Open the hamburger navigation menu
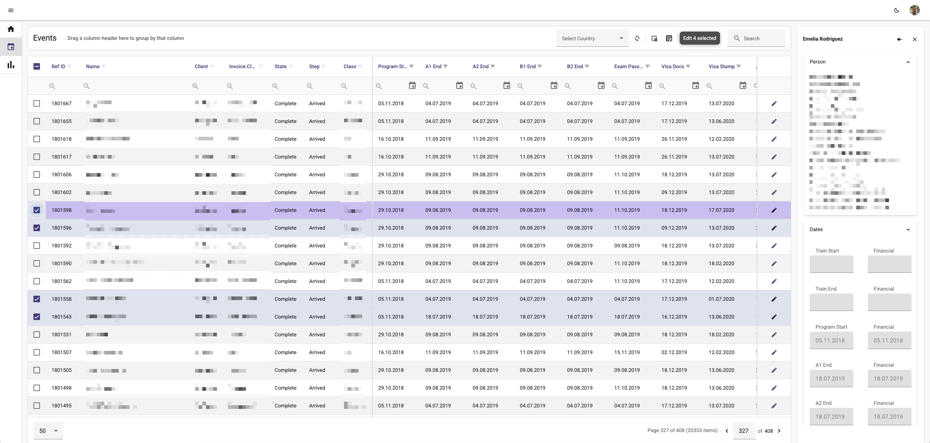The height and width of the screenshot is (443, 930). (x=11, y=10)
